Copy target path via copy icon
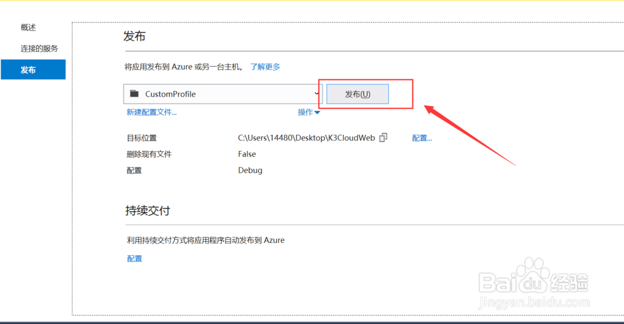This screenshot has height=324, width=624. (383, 137)
